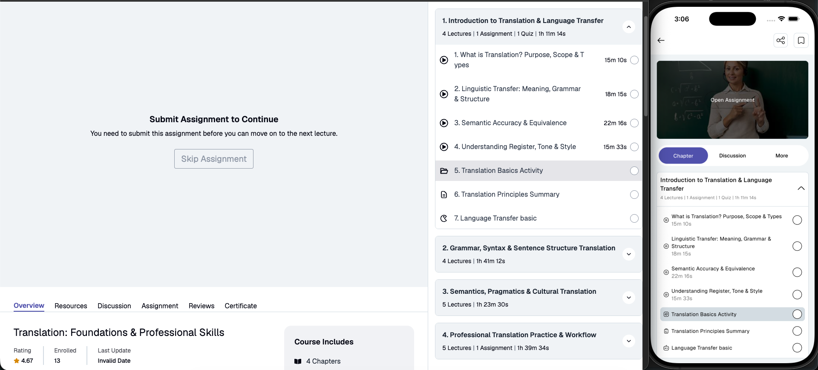The width and height of the screenshot is (818, 370).
Task: Mark Semantic Accuracy & Equivalence complete
Action: tap(634, 123)
